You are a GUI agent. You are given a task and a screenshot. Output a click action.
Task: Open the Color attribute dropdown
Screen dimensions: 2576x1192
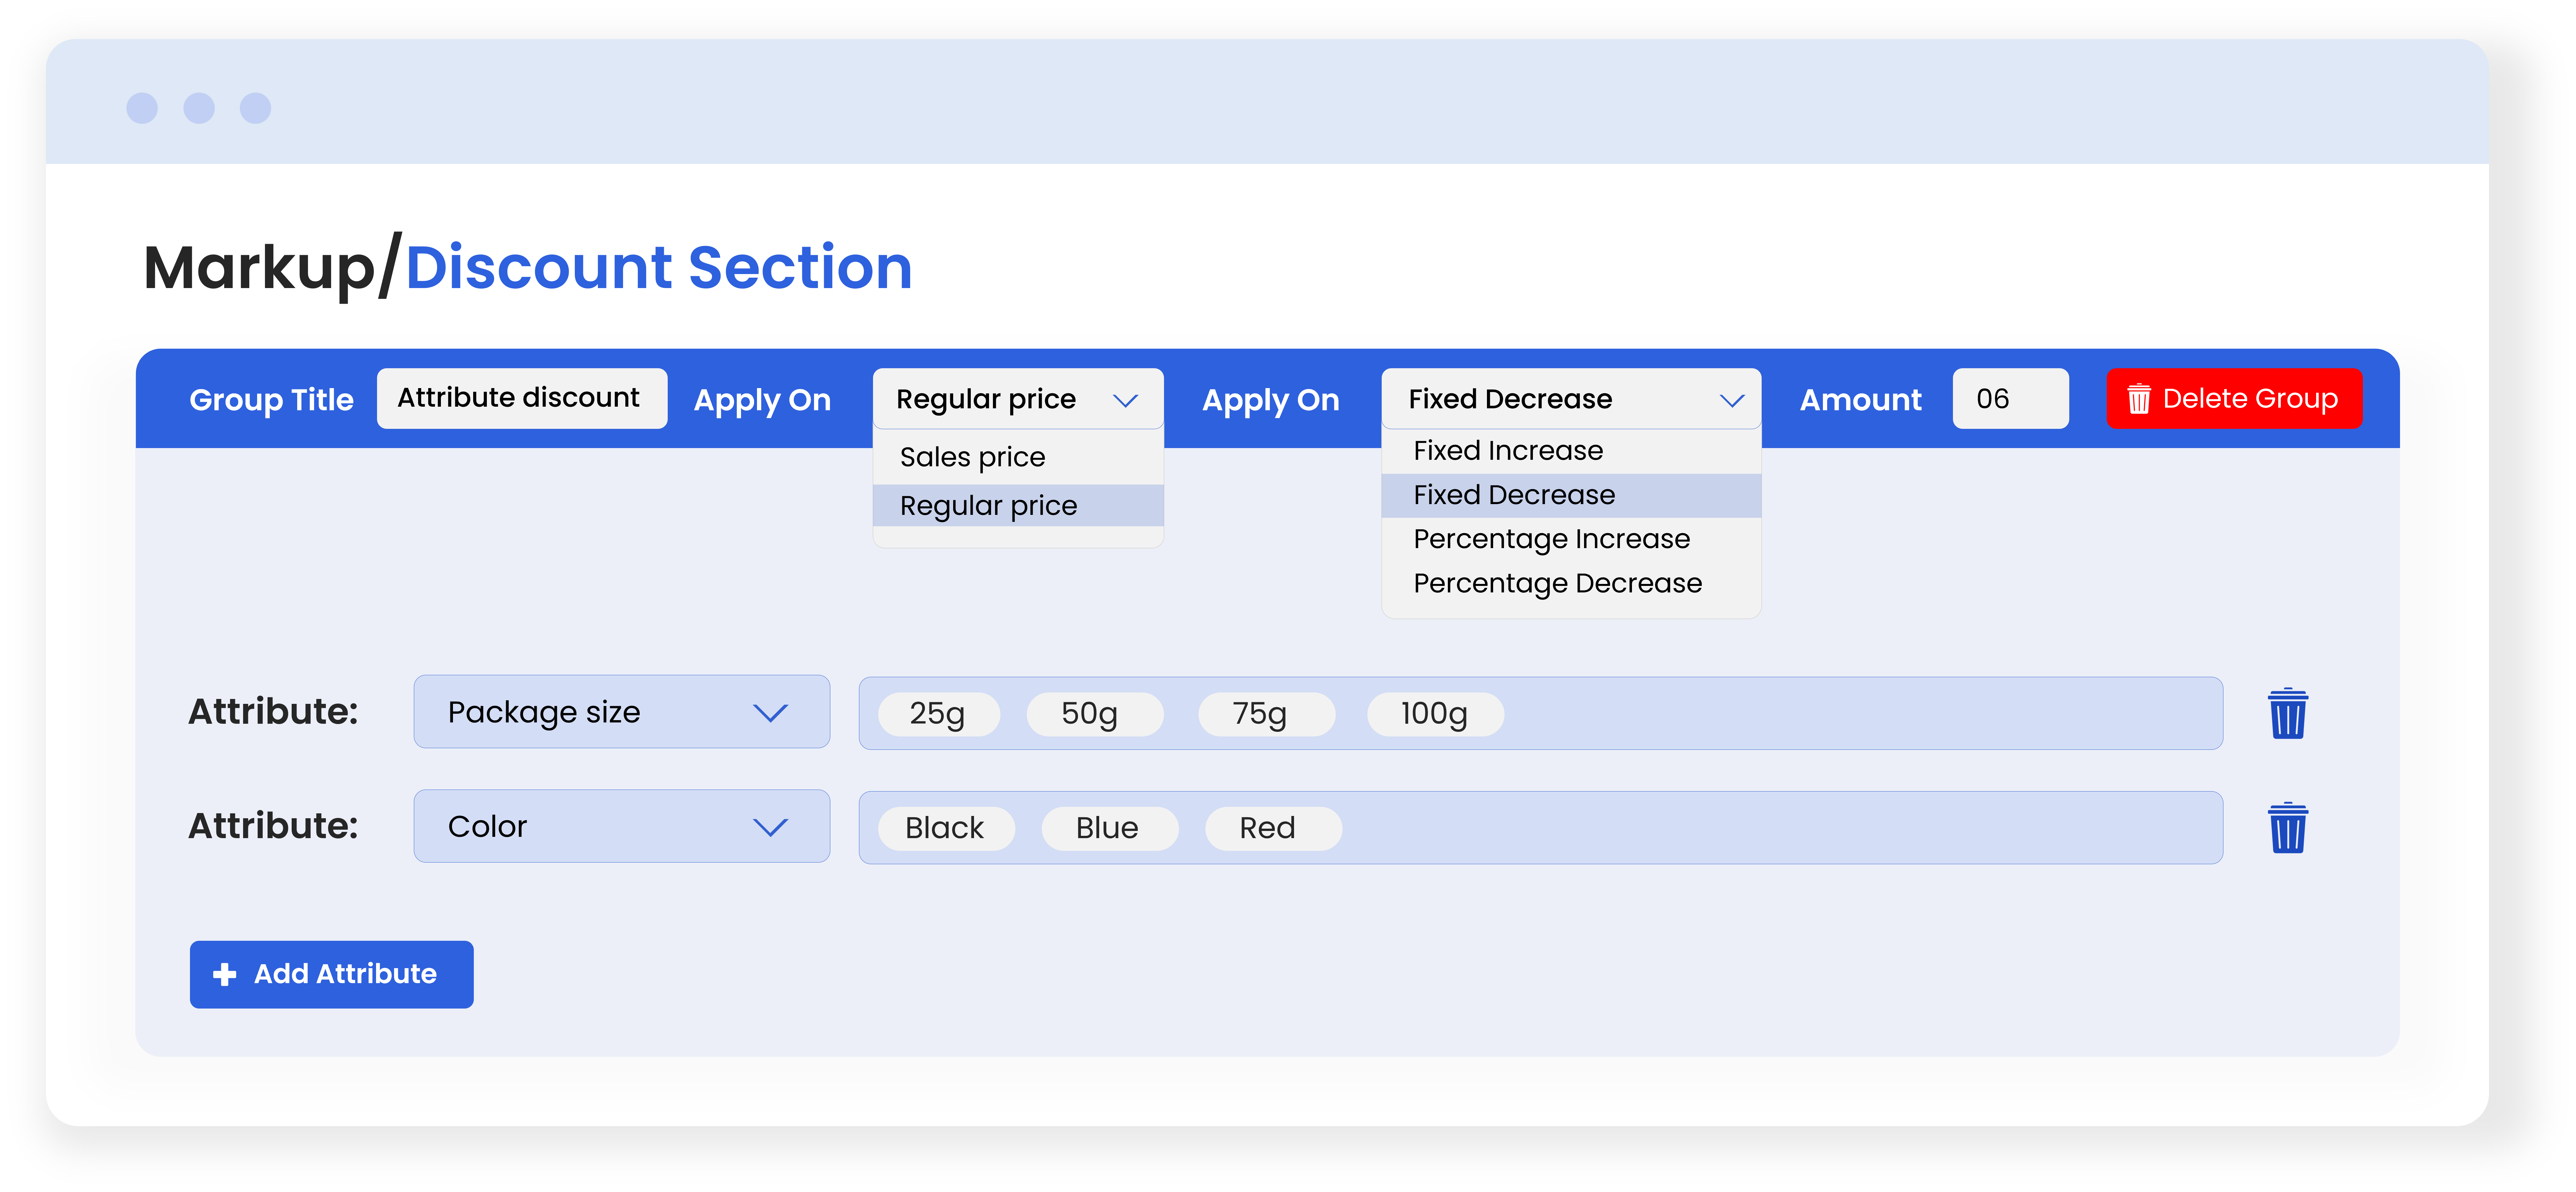[621, 826]
